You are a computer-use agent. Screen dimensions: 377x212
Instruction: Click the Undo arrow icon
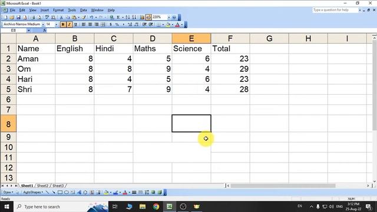(91, 17)
